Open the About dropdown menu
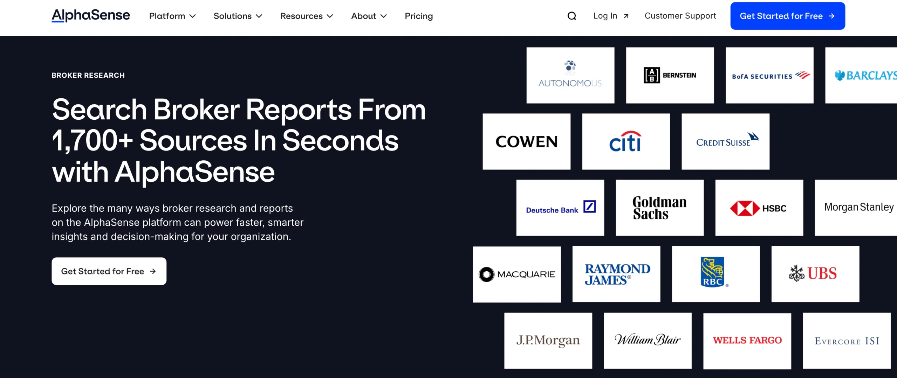Image resolution: width=897 pixels, height=378 pixels. pos(369,16)
